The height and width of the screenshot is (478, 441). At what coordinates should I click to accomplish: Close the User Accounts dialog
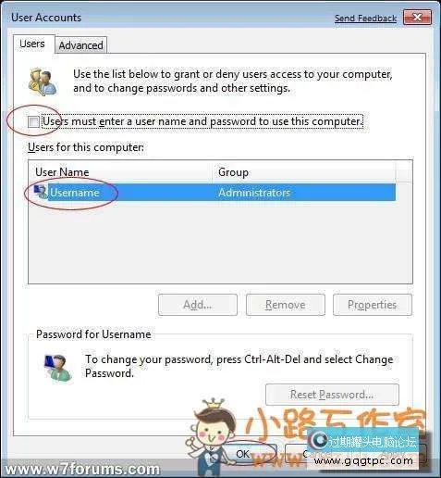pos(417,17)
